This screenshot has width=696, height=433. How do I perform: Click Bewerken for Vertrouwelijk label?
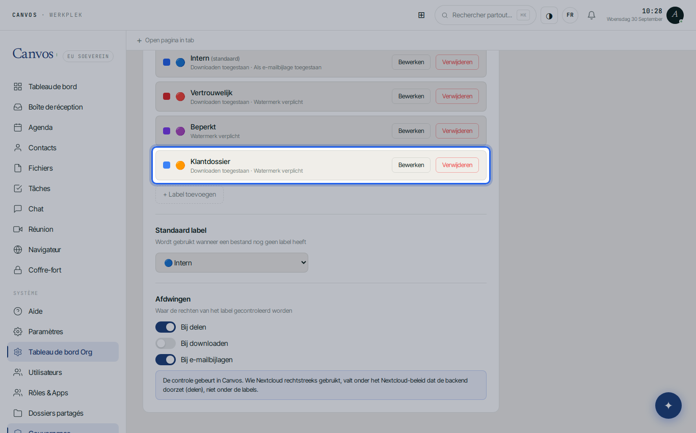tap(411, 96)
